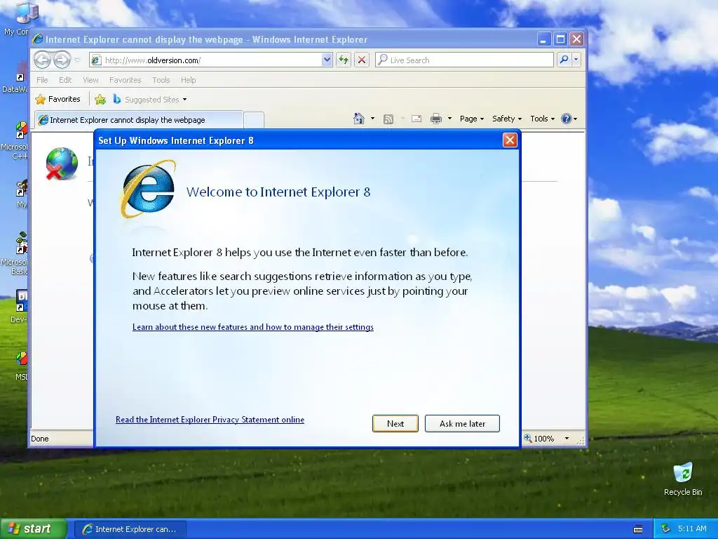
Task: Click the zoom magnifier icon in status bar
Action: point(528,438)
